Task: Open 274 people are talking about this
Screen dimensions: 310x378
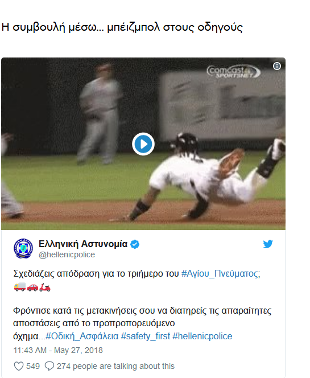Action: tap(115, 366)
